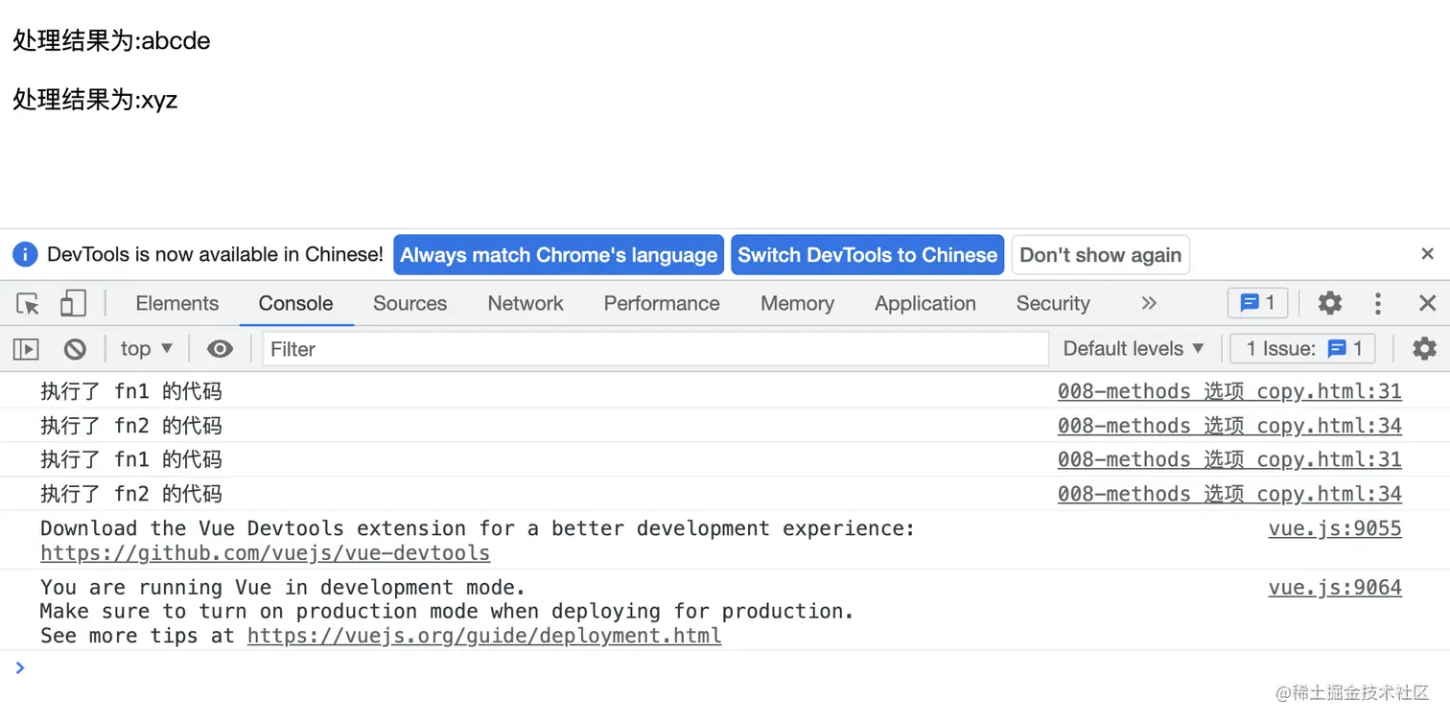The image size is (1450, 723).
Task: Open second copy.html:31 source link
Action: 1229,459
